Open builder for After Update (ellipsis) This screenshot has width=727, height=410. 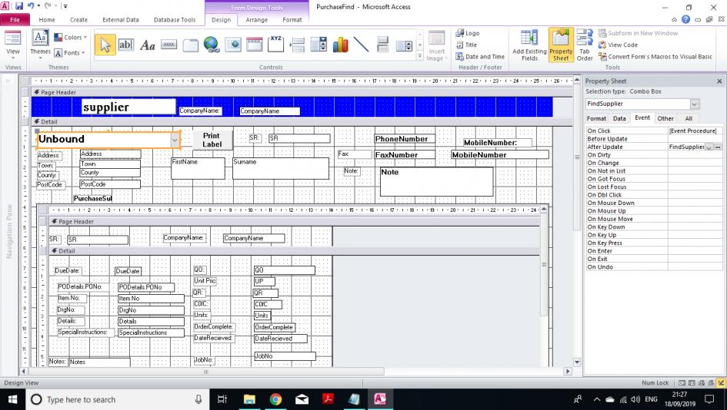tap(718, 147)
